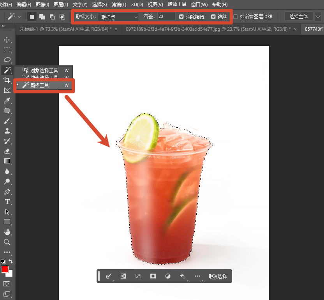Screen dimensions: 324x300
Task: Select the Eyedropper tool
Action: pyautogui.click(x=7, y=100)
